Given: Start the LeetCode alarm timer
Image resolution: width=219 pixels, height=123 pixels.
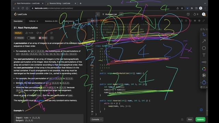Looking at the screenshot, I should 188,14.
